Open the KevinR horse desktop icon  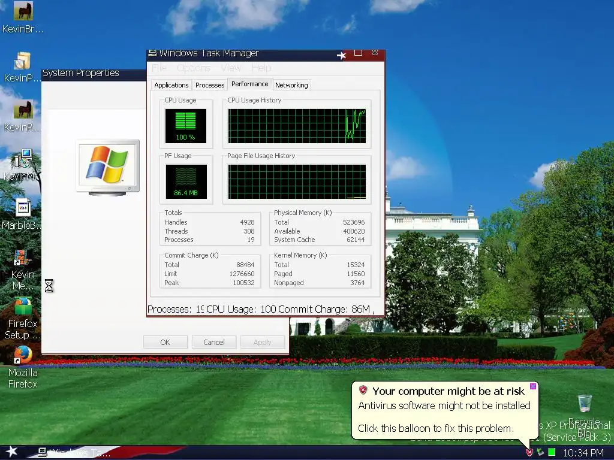pos(23,109)
